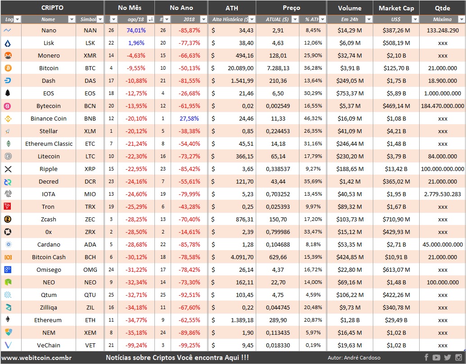Click the Cardano logo icon
The height and width of the screenshot is (364, 466).
[x=8, y=245]
